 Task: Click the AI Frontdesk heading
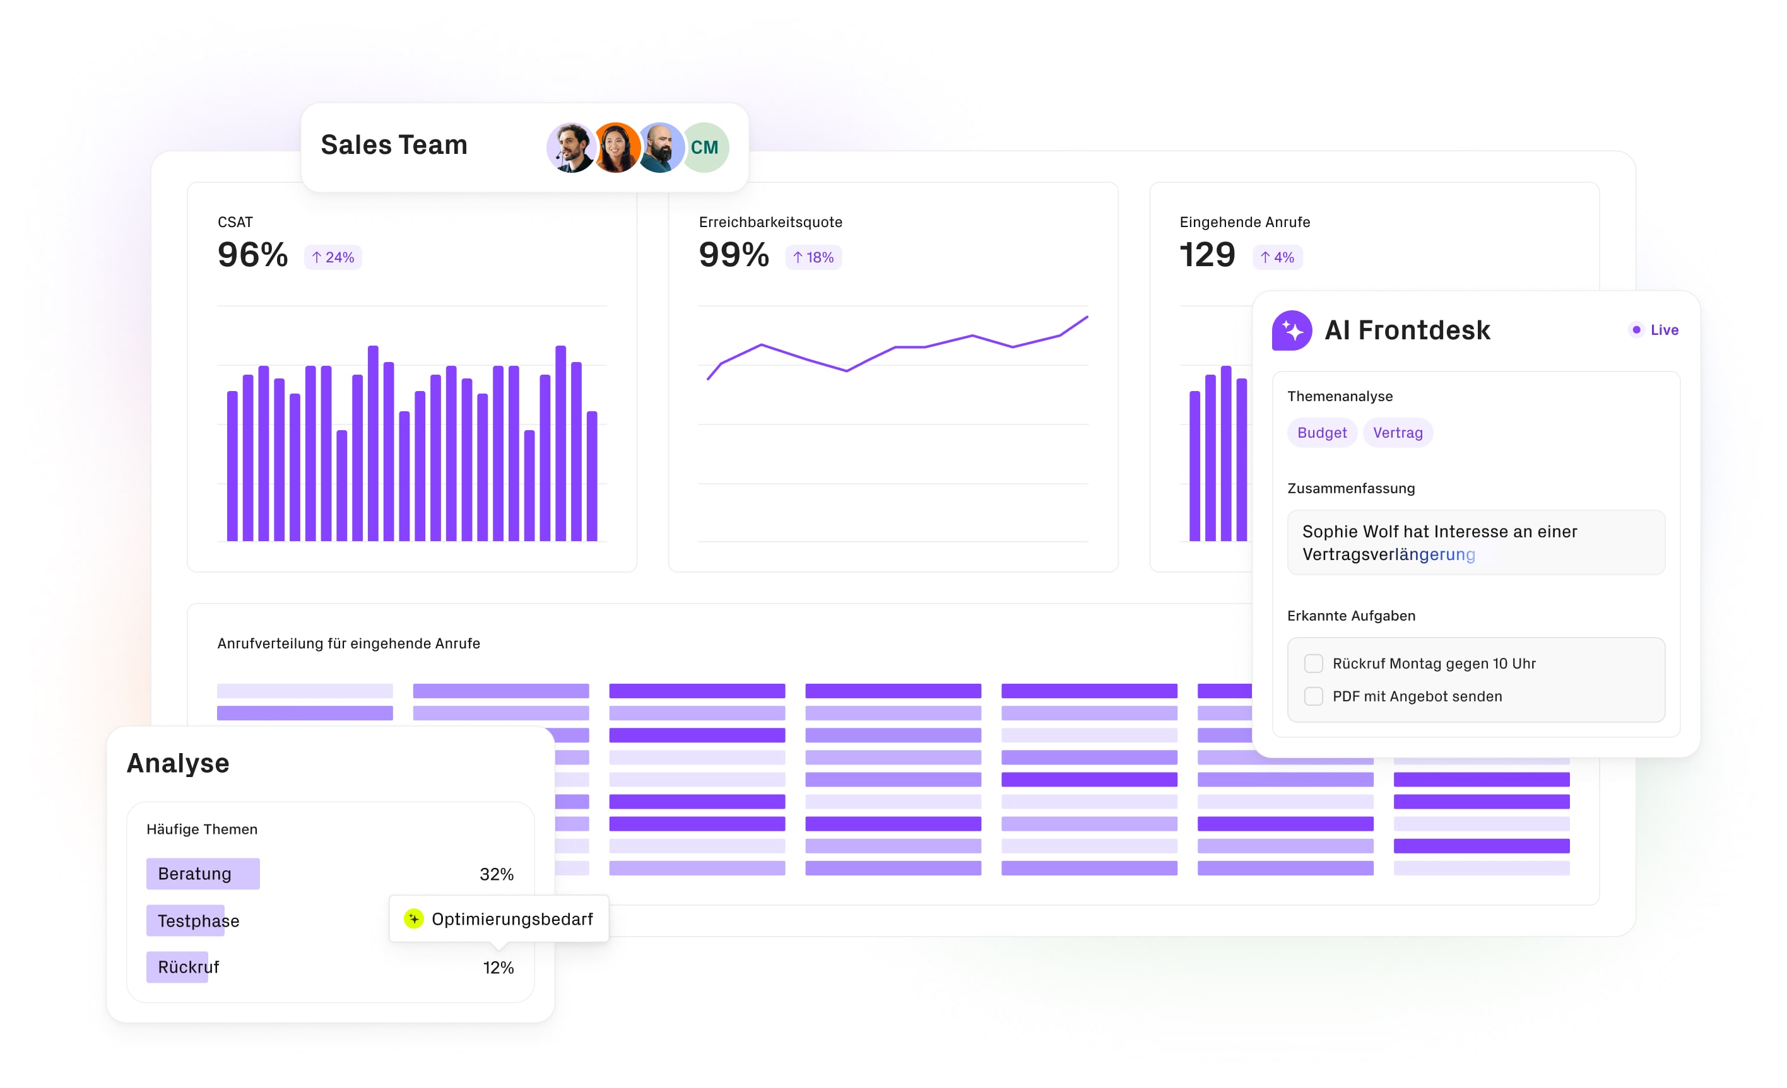1407,330
